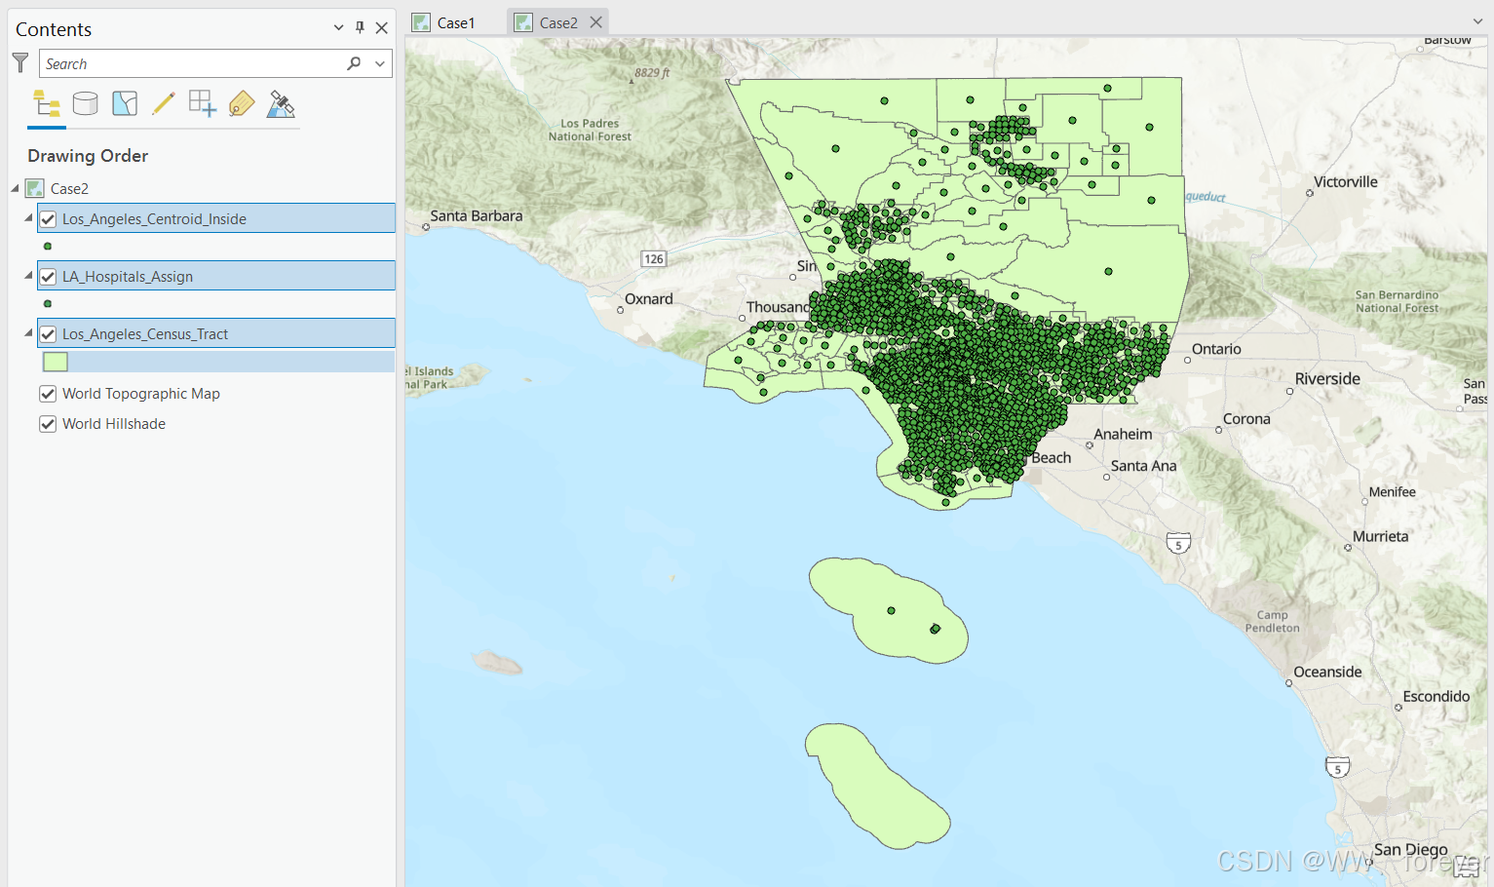Select Los_Angeles_Census_Tract layer name
Screen dimensions: 1494x887
tap(145, 334)
